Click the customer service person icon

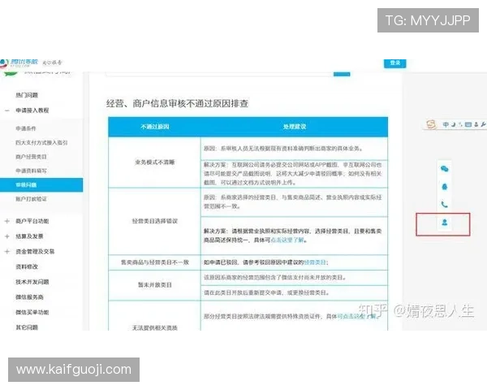click(x=445, y=223)
